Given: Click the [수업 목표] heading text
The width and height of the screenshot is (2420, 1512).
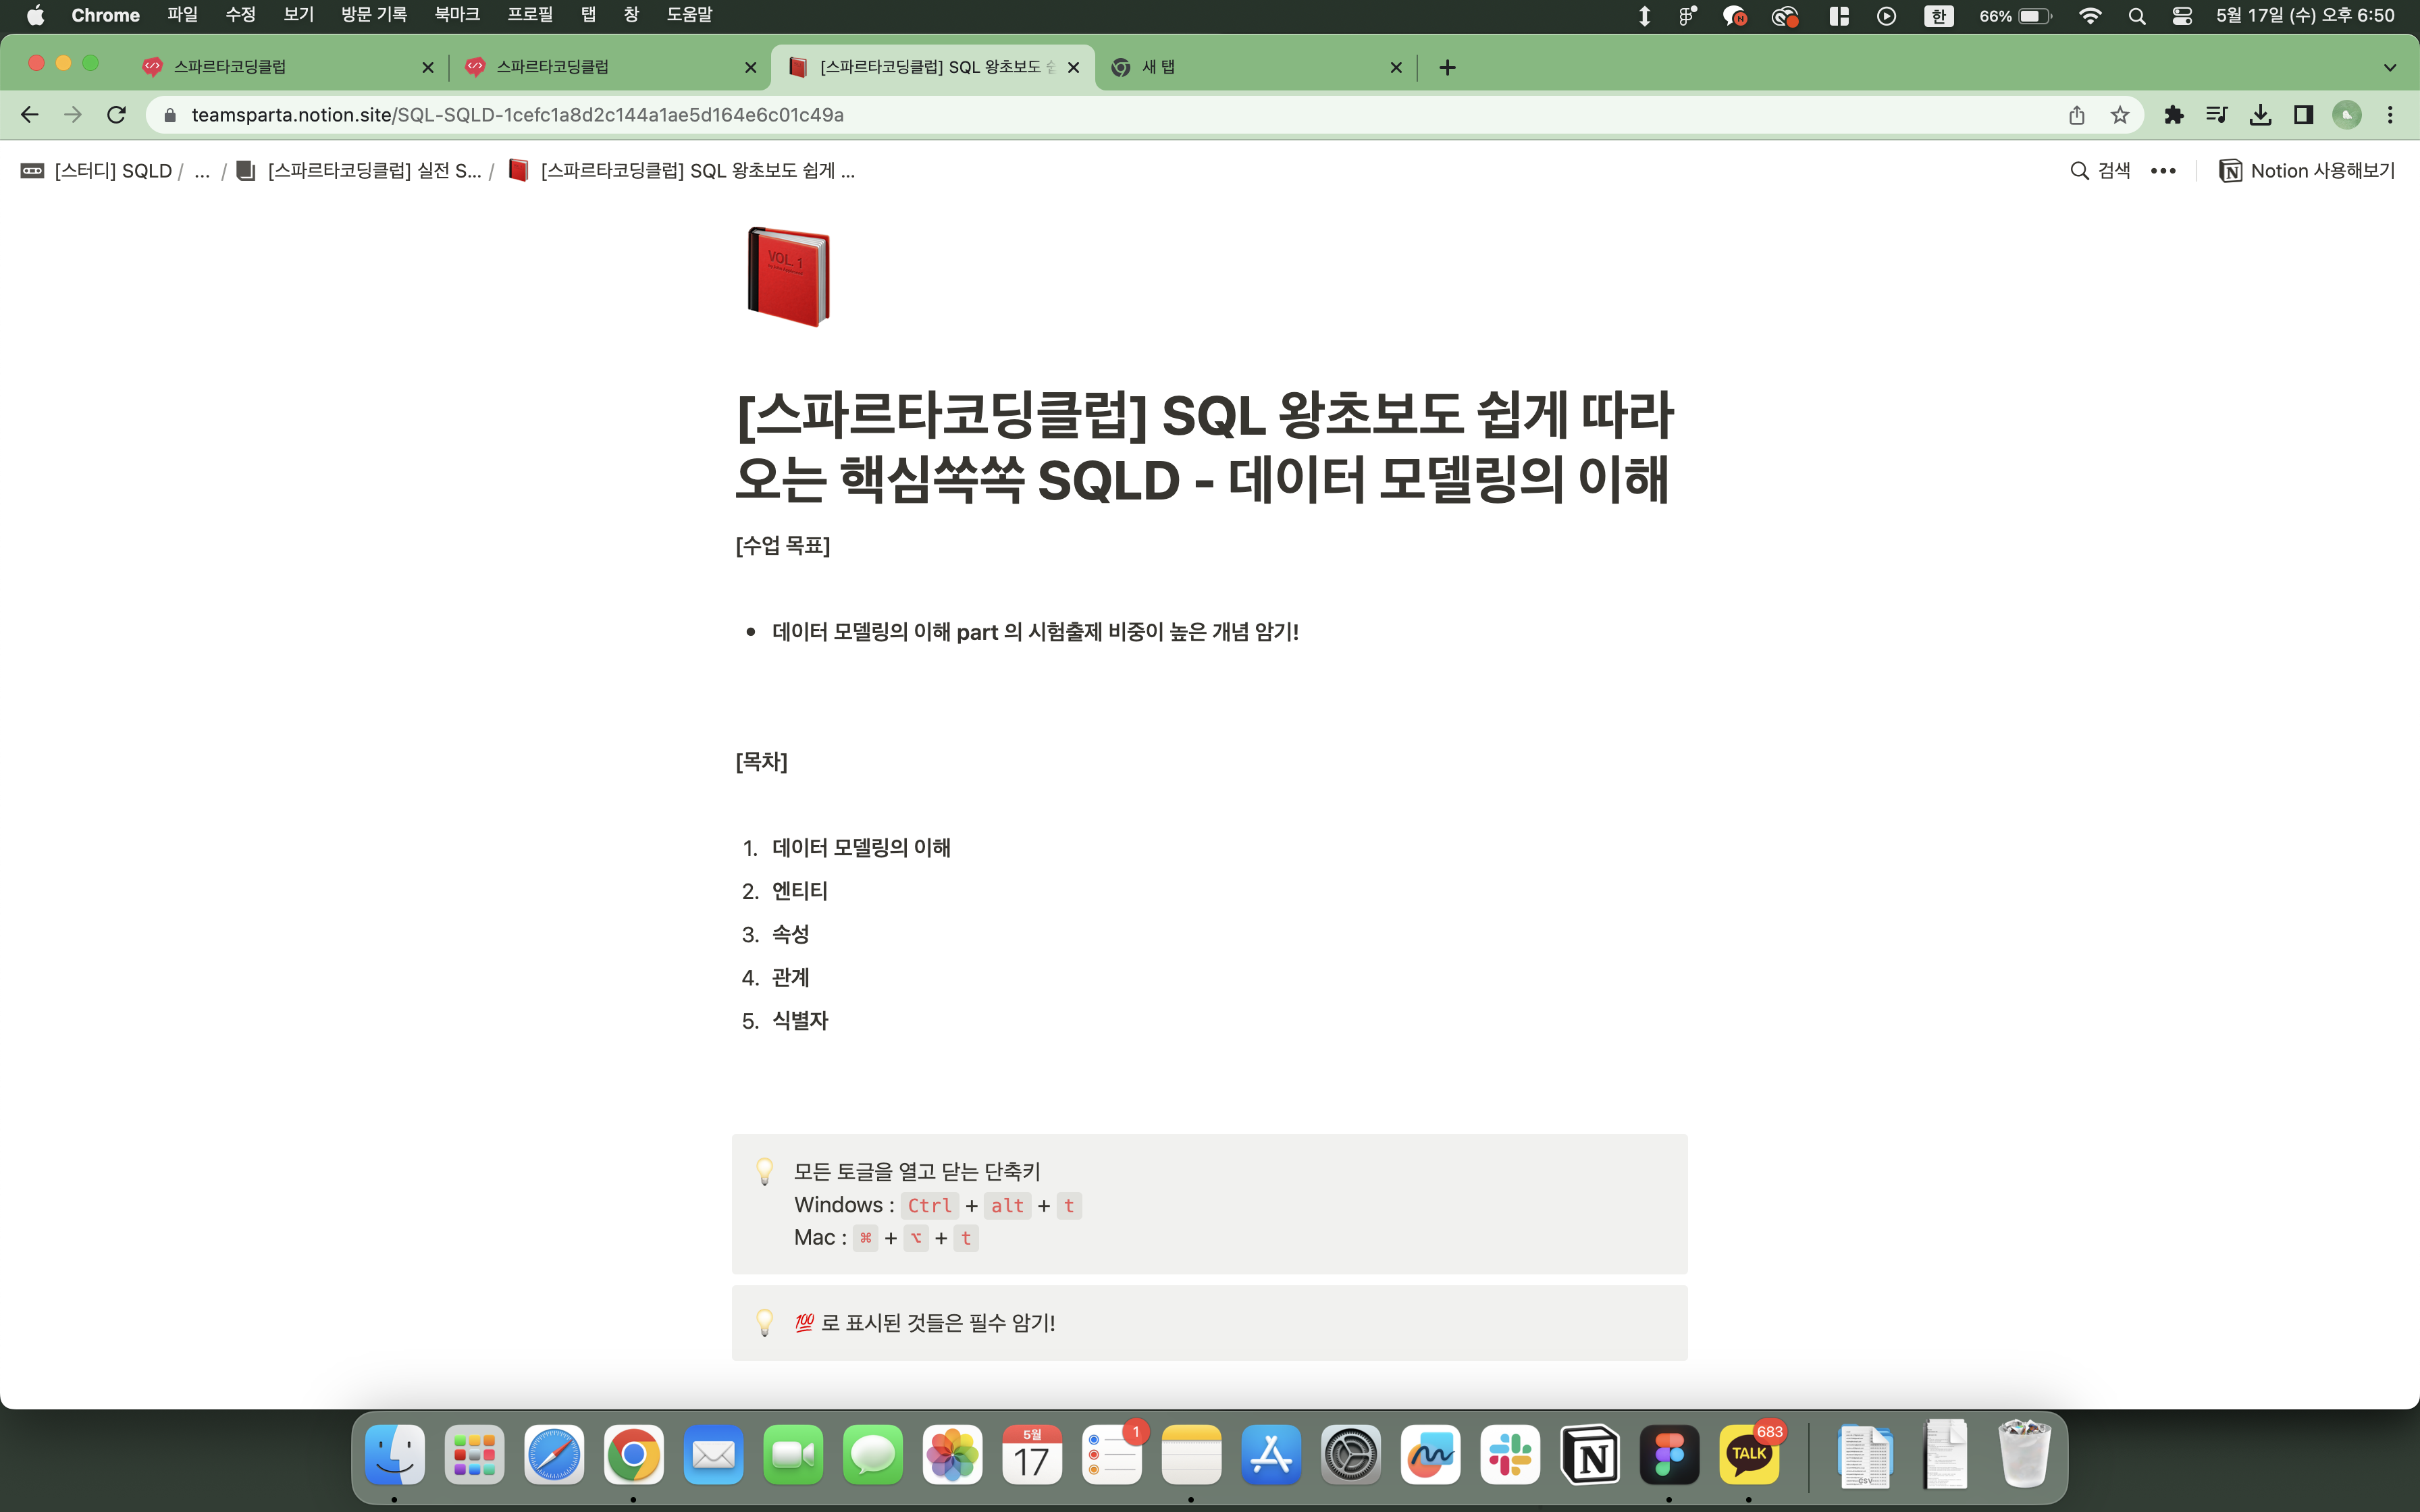Looking at the screenshot, I should tap(783, 546).
